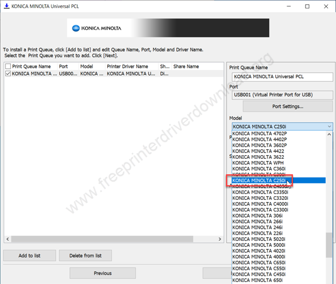Edit the Print Queue Name field

click(x=282, y=77)
